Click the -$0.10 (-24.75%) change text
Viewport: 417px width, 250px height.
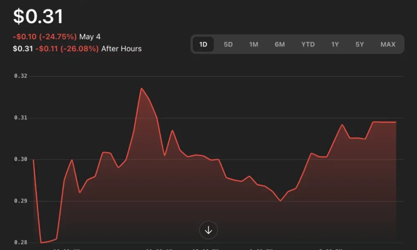point(45,37)
